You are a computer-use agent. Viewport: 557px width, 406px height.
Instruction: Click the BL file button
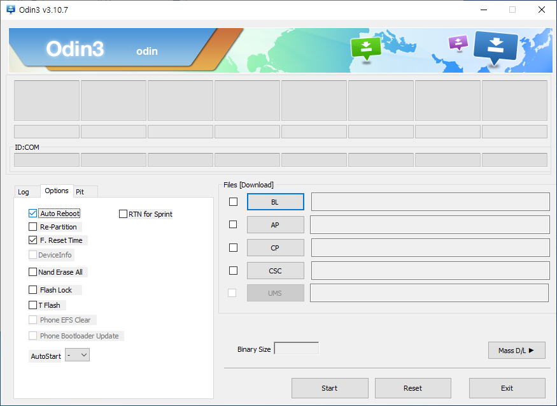276,202
